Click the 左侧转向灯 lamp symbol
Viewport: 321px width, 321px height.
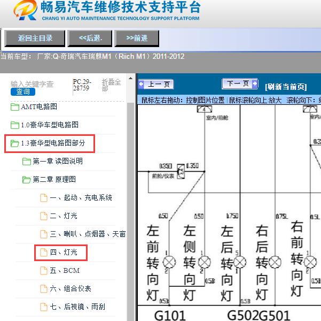pyautogui.click(x=205, y=262)
